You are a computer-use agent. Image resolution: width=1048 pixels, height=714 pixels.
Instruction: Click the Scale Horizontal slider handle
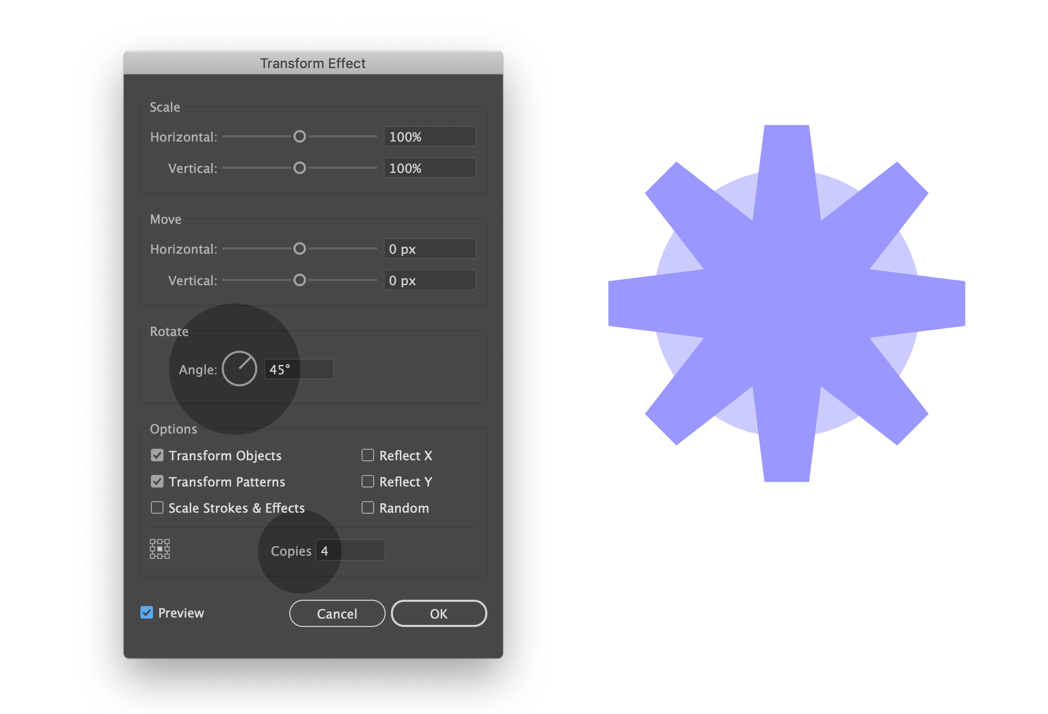click(300, 136)
